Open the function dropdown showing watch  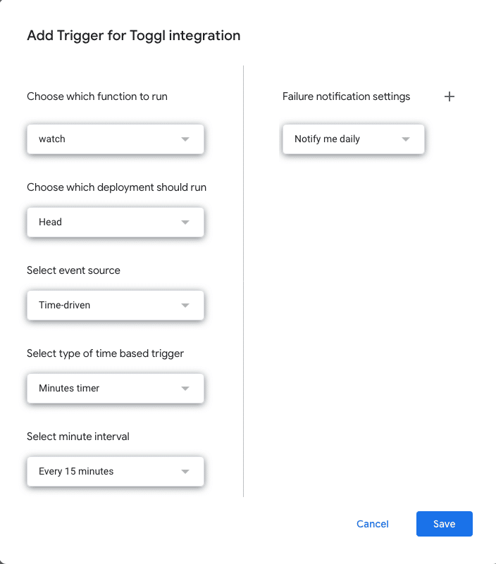coord(116,139)
